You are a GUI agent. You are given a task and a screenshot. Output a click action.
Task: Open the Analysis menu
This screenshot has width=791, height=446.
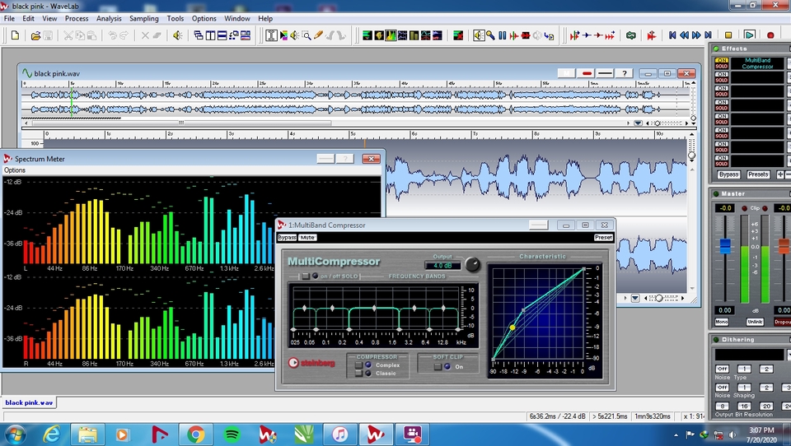(x=109, y=18)
